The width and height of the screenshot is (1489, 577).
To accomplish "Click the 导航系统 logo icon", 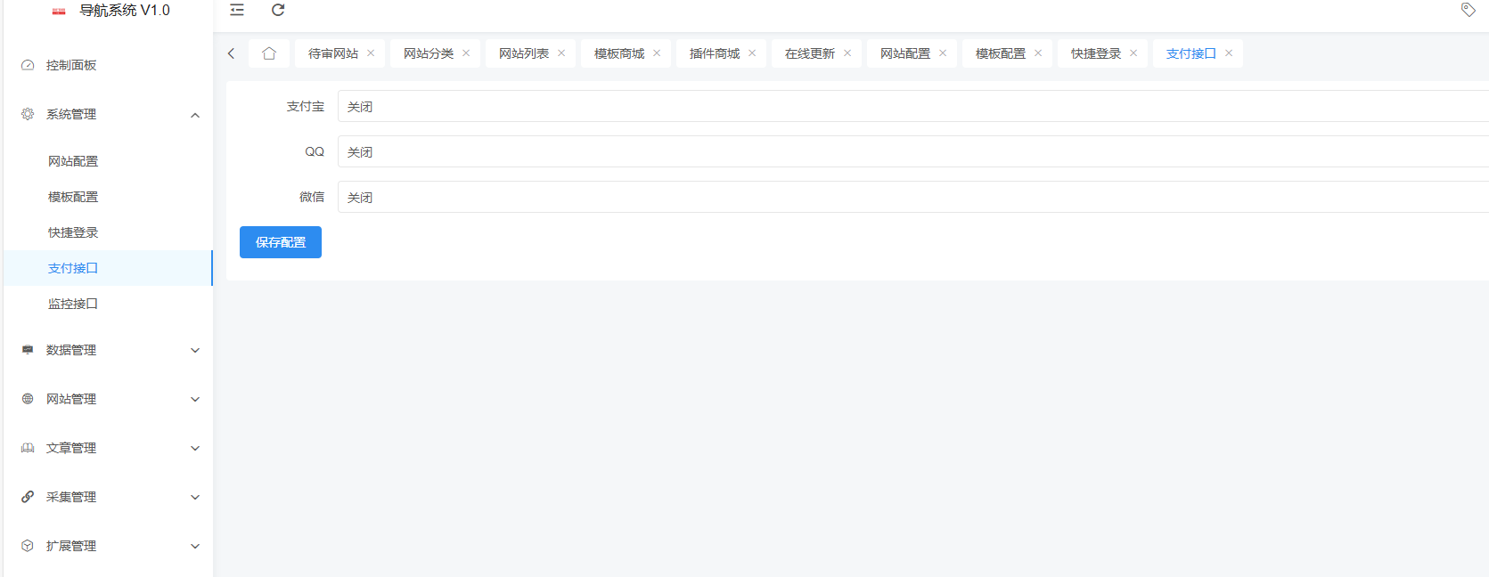I will (x=59, y=12).
